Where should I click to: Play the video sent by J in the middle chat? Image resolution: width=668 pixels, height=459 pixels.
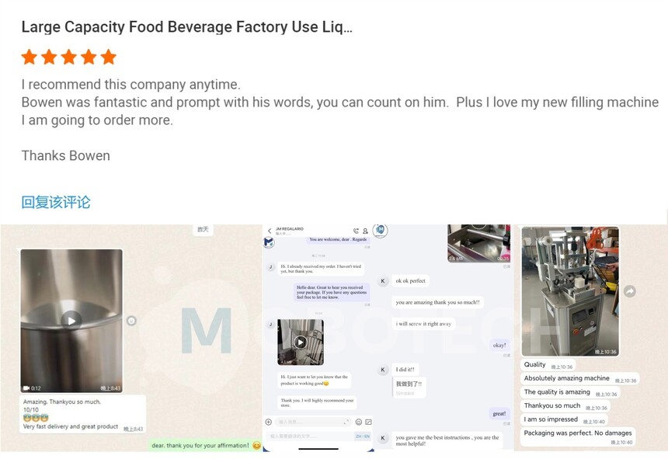tap(301, 342)
